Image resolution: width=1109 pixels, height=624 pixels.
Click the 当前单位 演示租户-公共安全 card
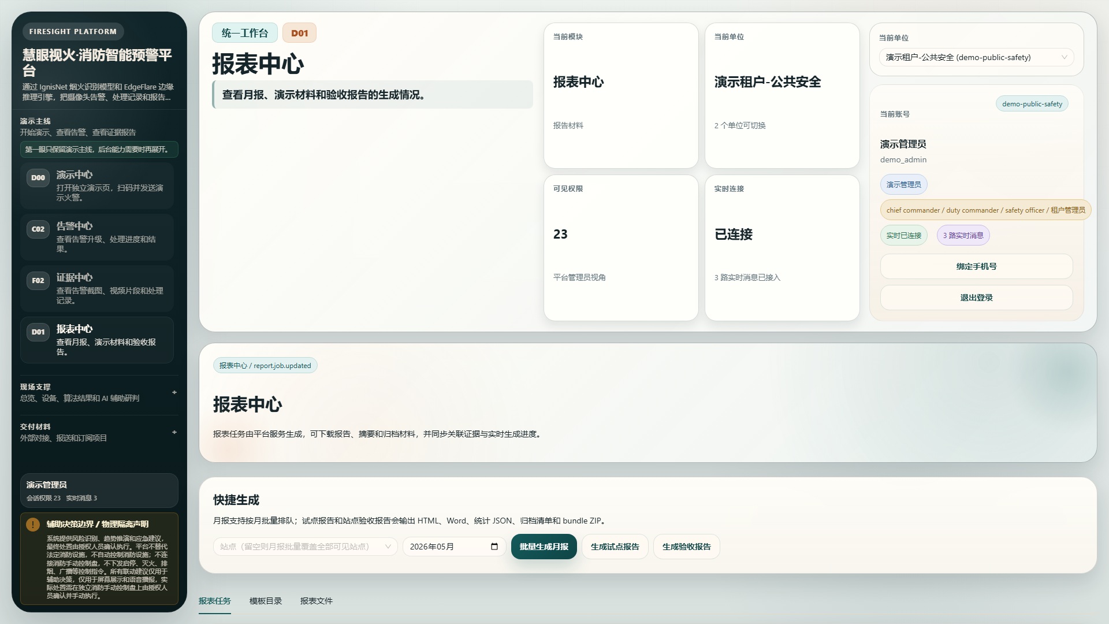(x=782, y=96)
